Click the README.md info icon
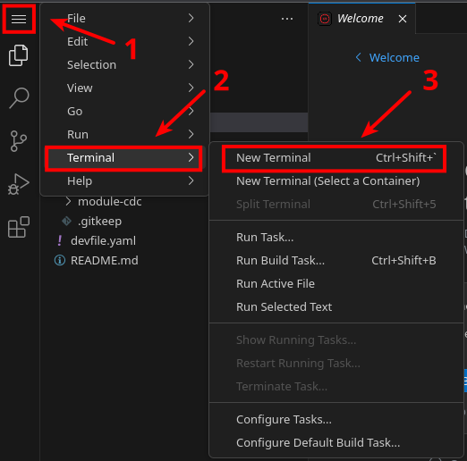 pos(60,260)
